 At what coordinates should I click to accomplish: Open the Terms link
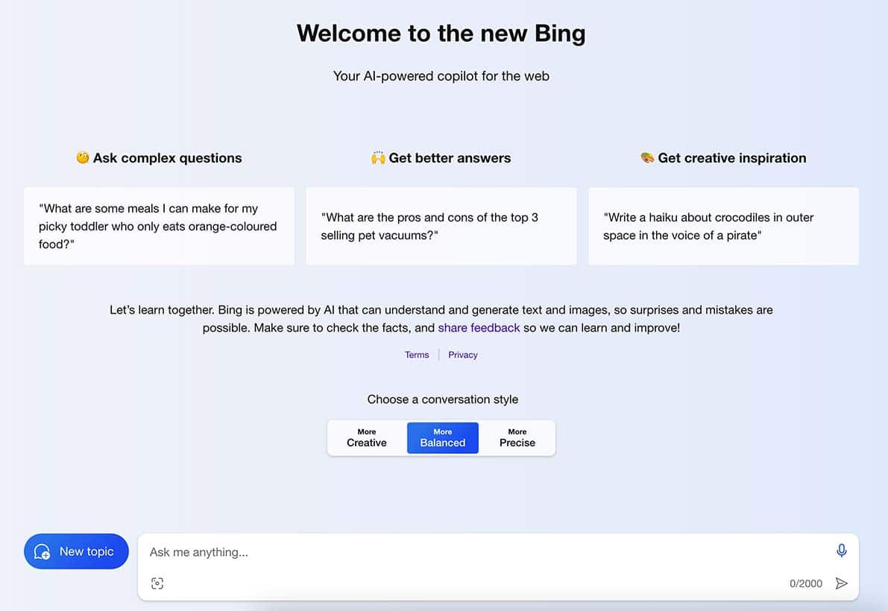point(417,355)
